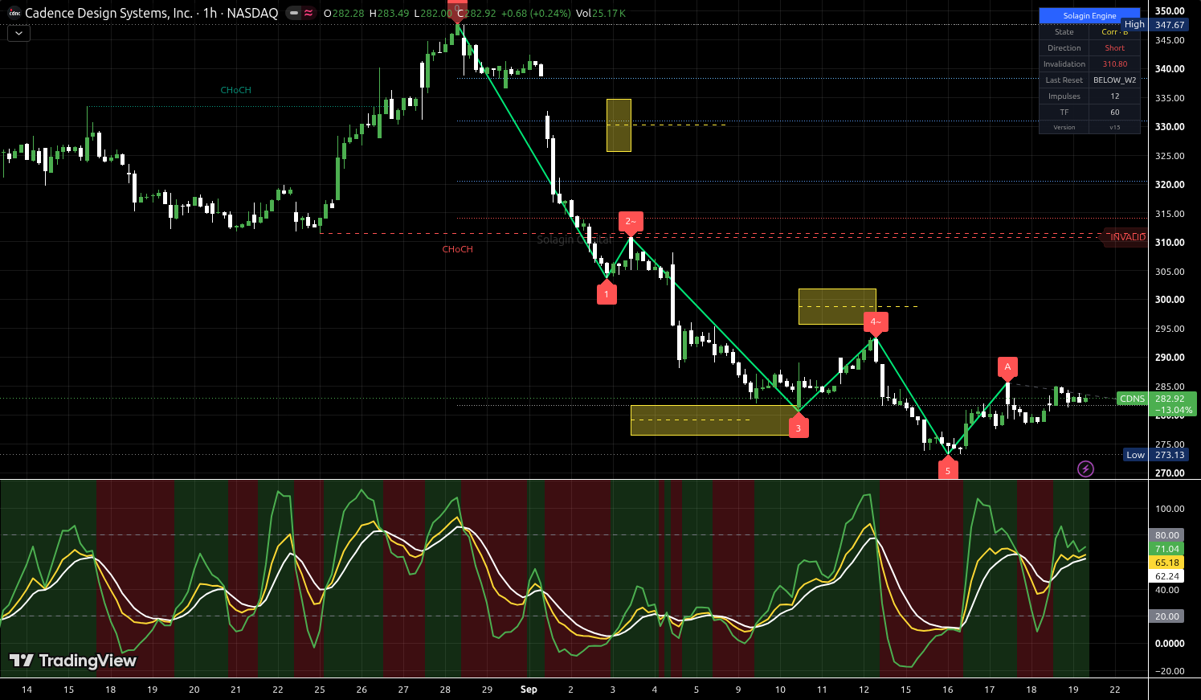The height and width of the screenshot is (700, 1201).
Task: Click the yellow oscillator value 65.18
Action: click(1167, 563)
